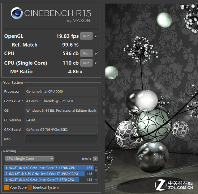Click the Cinebench logo icon
Image resolution: width=198 pixels, height=194 pixels.
[17, 13]
